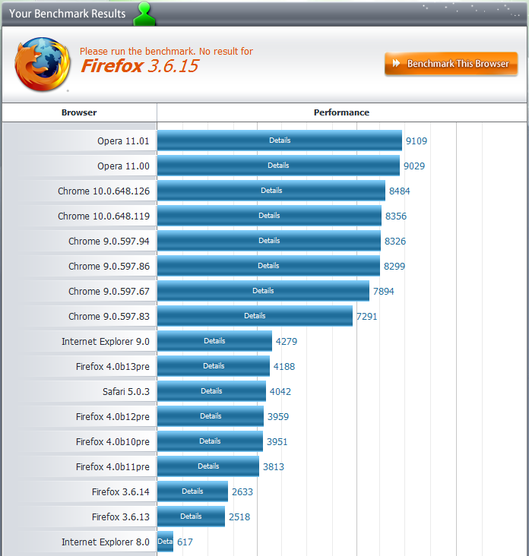This screenshot has height=556, width=529.
Task: Click the Firefox logo image
Action: point(43,65)
